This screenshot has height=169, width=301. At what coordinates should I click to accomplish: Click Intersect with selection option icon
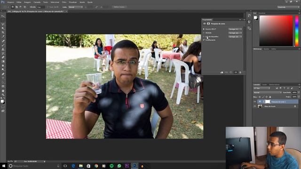(25, 7)
